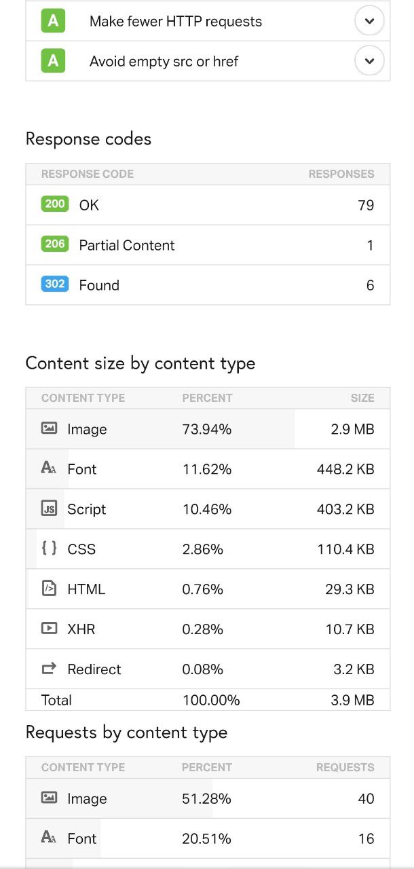Click PERCENT header in content size table

tap(207, 398)
